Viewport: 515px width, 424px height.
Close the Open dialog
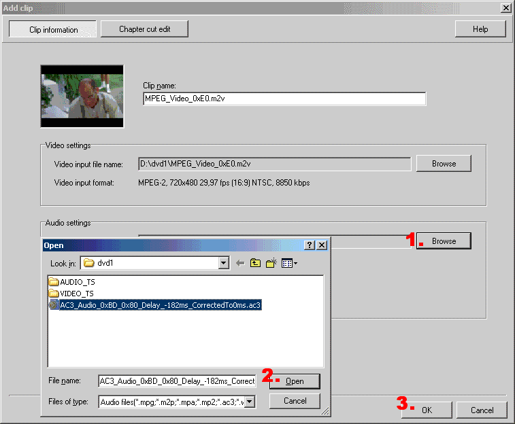coord(322,245)
